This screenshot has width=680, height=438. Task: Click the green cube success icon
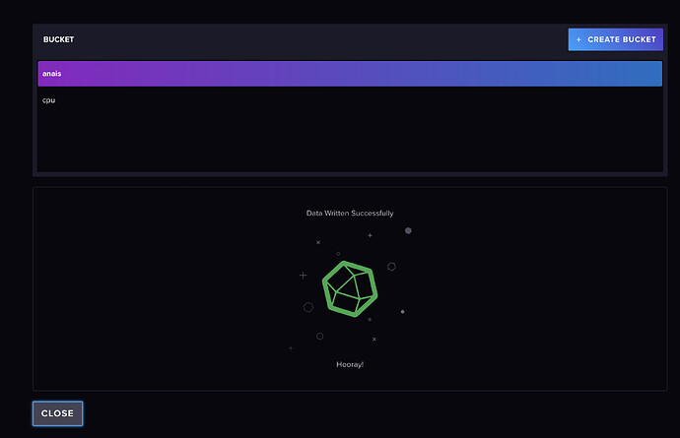[350, 289]
